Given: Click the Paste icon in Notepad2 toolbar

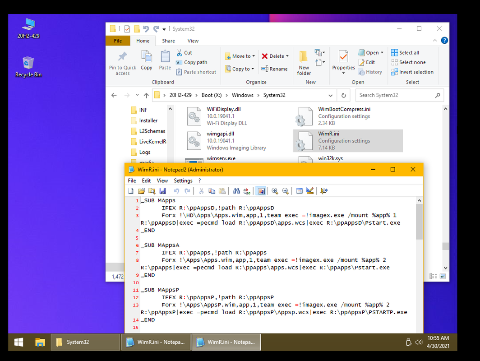Looking at the screenshot, I should click(222, 191).
